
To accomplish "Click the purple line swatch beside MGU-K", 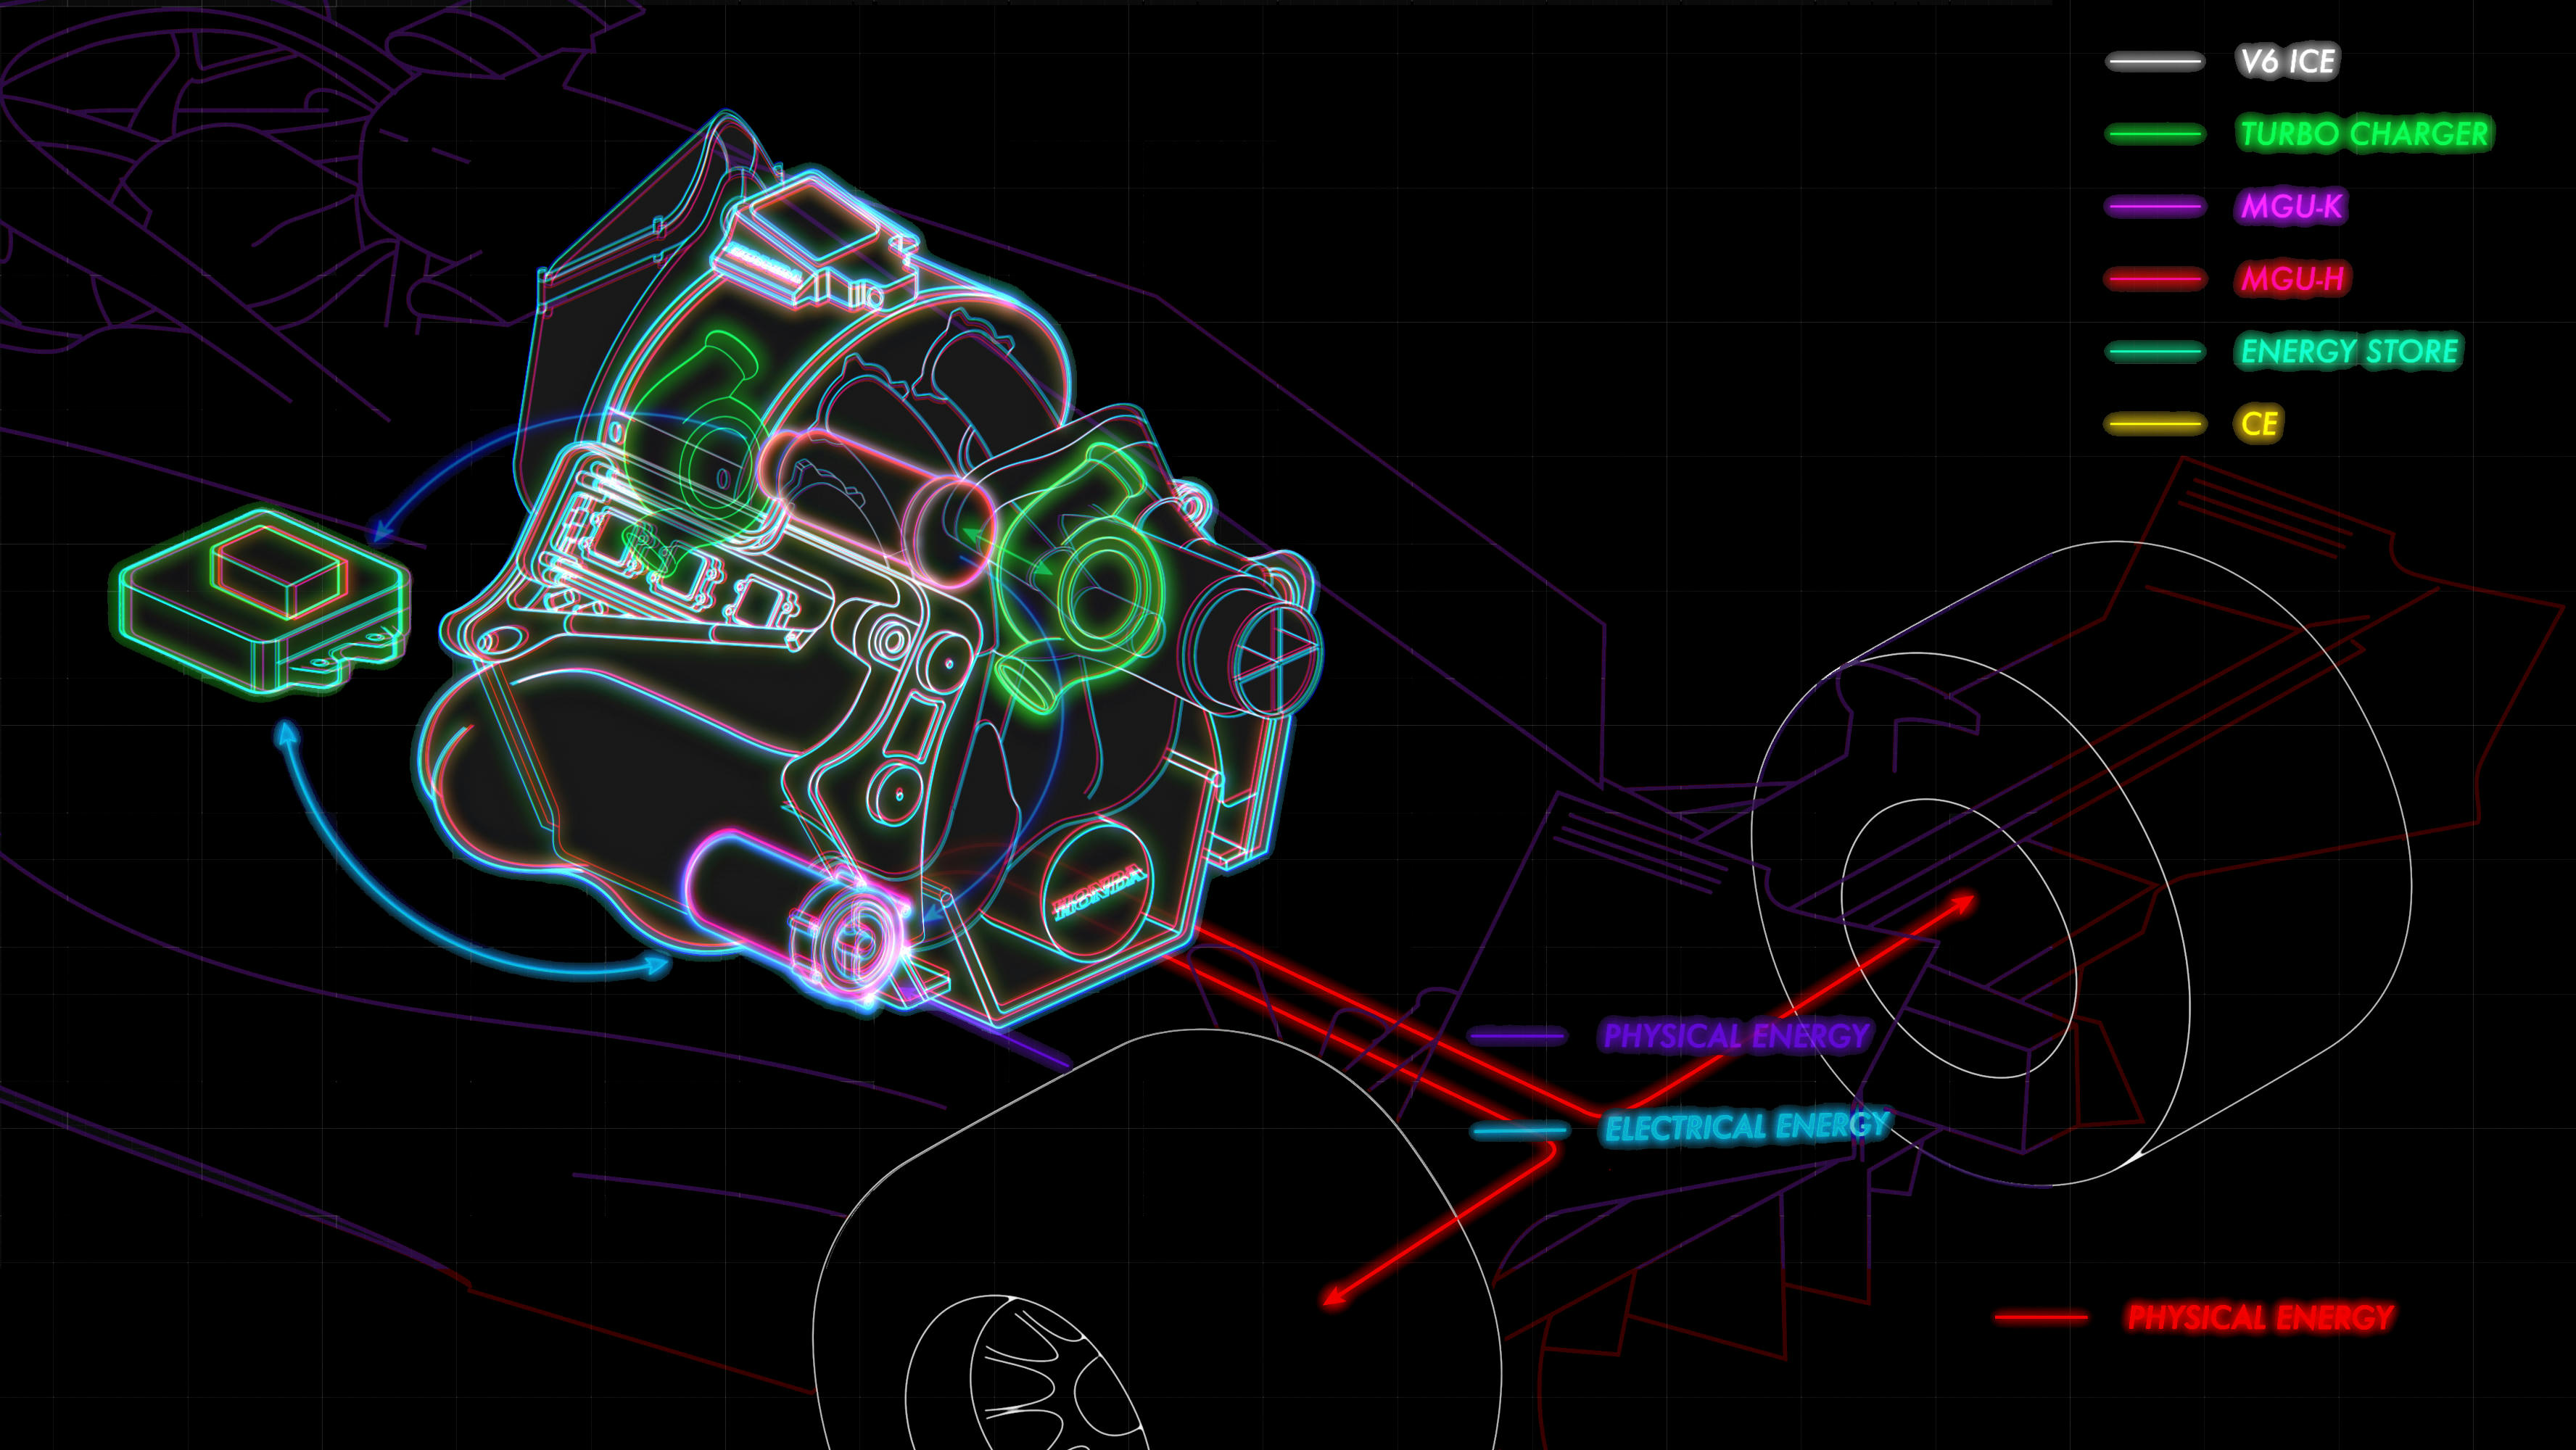I will (x=2154, y=207).
